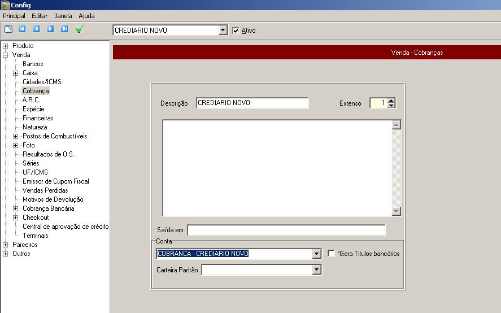
Task: Enable Gera Titulos bancários checkbox
Action: [331, 254]
